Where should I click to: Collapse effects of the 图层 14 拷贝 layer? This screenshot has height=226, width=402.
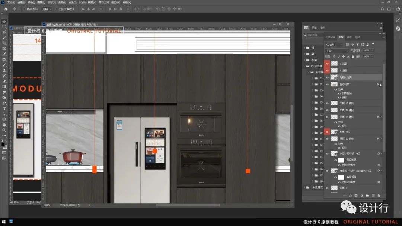(x=381, y=117)
